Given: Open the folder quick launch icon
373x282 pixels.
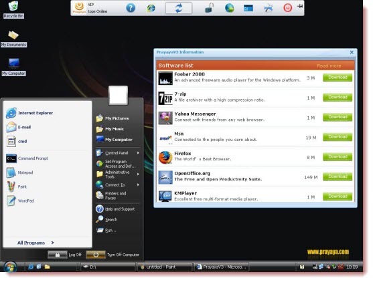Looking at the screenshot, I should (x=47, y=267).
